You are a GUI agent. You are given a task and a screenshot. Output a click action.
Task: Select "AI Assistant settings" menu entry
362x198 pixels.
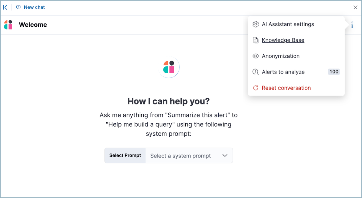(288, 24)
